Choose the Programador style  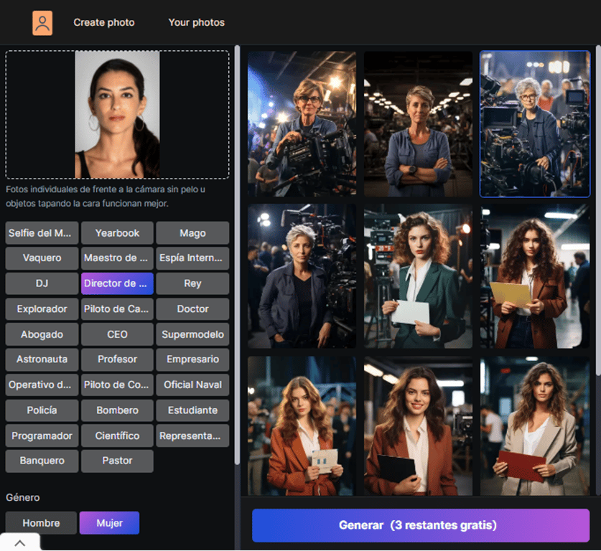point(42,435)
